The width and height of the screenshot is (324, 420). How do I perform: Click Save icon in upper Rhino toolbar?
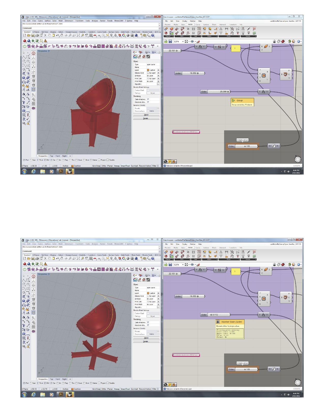[33, 35]
